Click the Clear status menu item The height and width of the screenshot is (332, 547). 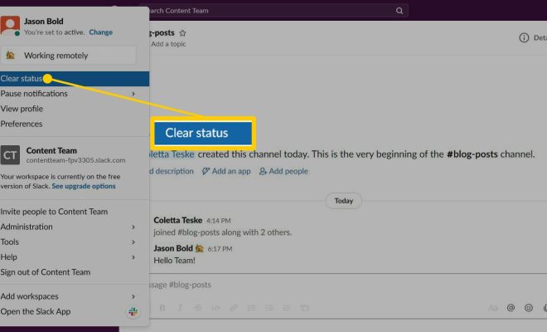pyautogui.click(x=75, y=79)
